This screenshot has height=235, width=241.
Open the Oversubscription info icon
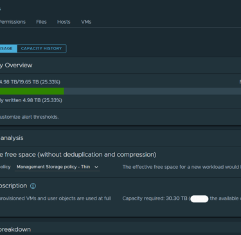tap(33, 186)
